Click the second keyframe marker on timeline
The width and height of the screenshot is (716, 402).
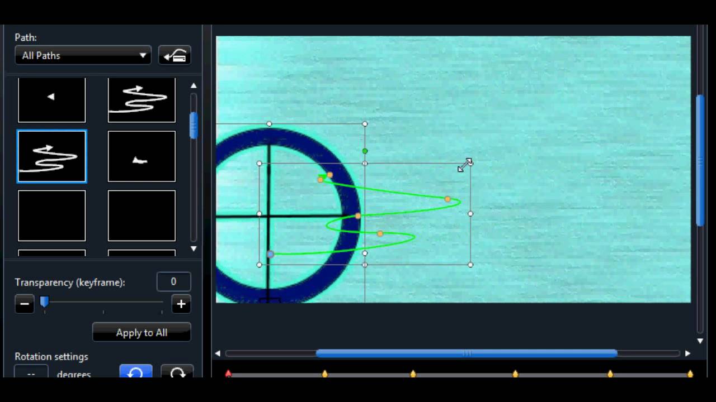[x=325, y=374]
